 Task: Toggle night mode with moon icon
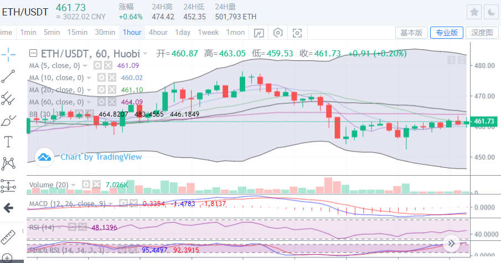(x=491, y=12)
